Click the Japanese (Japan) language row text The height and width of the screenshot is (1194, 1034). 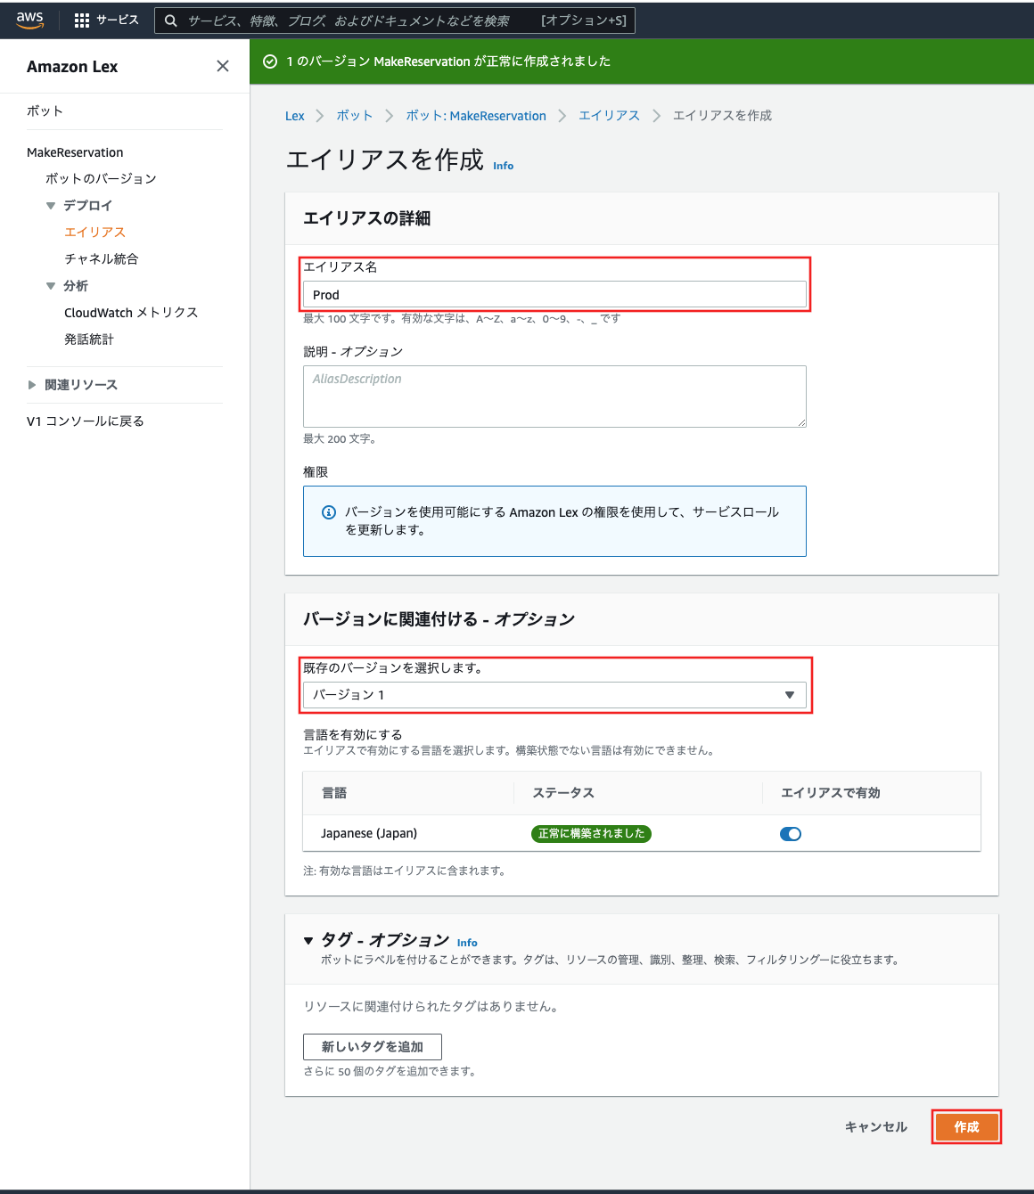(369, 834)
